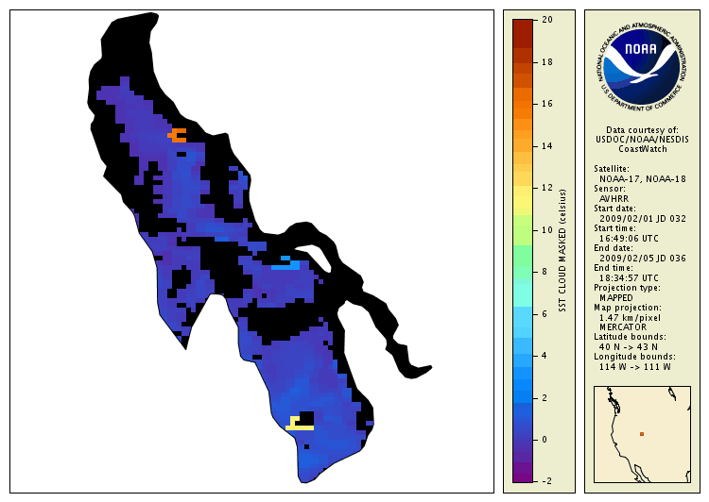Screen dimensions: 709x502
Task: Click the 'Start time:' label
Action: tap(614, 228)
